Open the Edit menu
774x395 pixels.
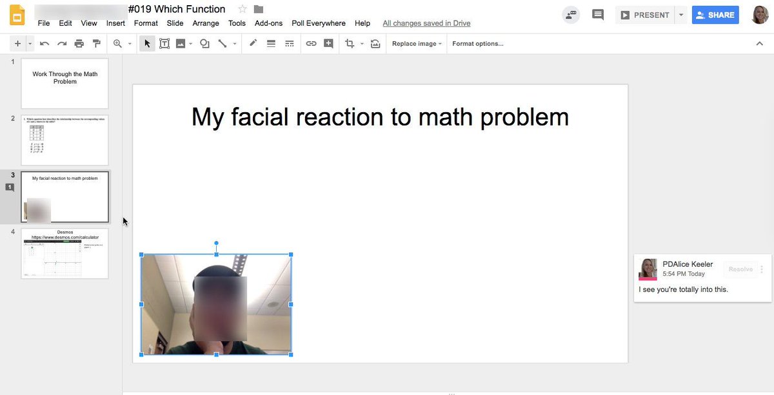(x=65, y=23)
